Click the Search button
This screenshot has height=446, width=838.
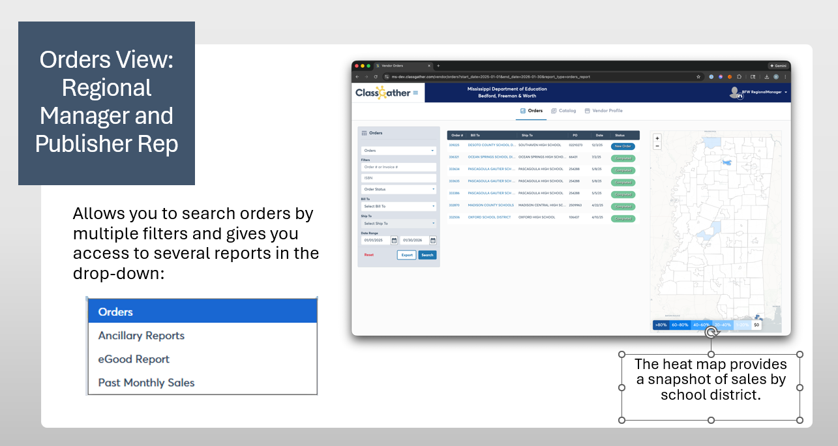427,255
